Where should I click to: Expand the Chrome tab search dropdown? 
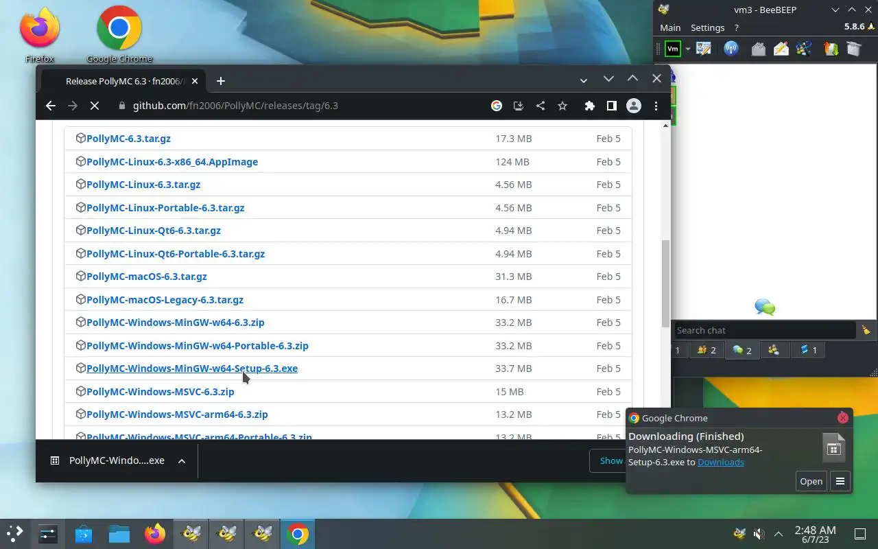[584, 80]
